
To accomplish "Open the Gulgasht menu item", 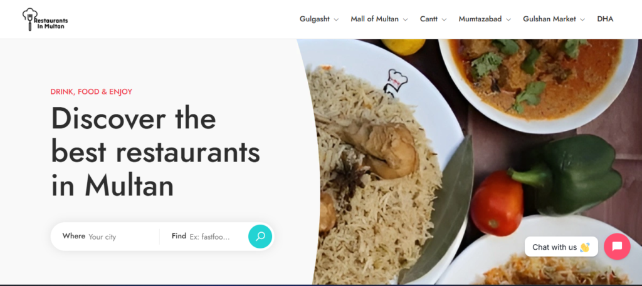I will point(315,19).
